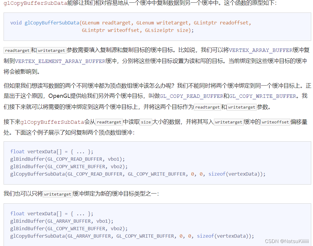Click the writeoffset inline code tag
313x246 pixels.
275,122
